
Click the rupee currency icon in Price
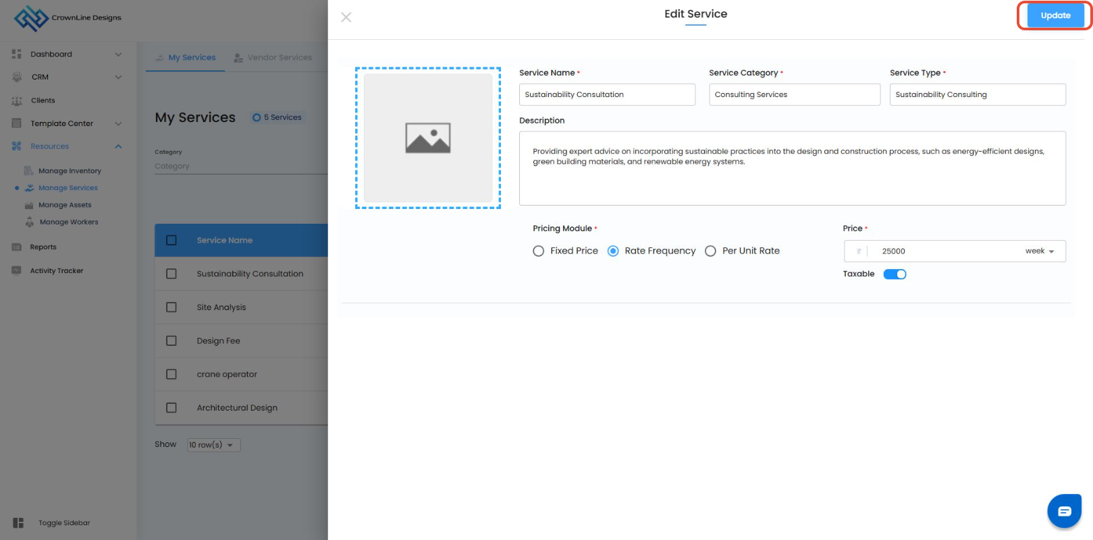859,251
